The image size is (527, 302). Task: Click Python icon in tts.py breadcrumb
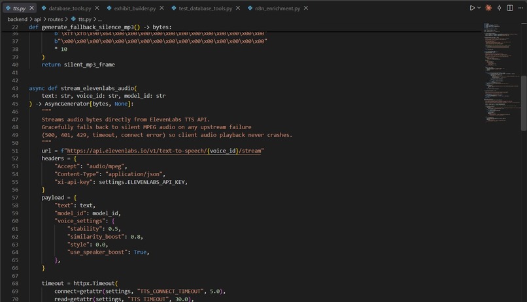[73, 19]
